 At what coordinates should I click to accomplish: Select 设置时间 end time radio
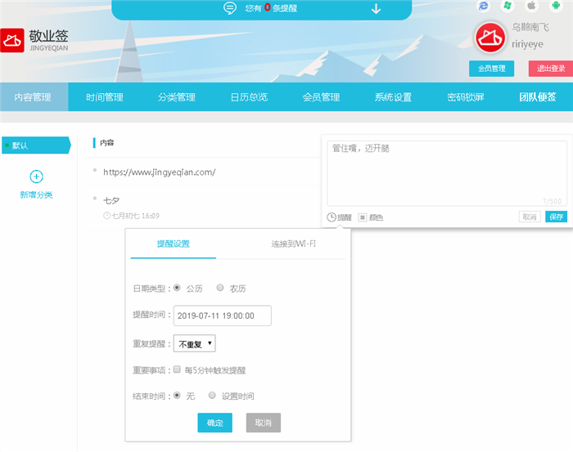(x=212, y=396)
